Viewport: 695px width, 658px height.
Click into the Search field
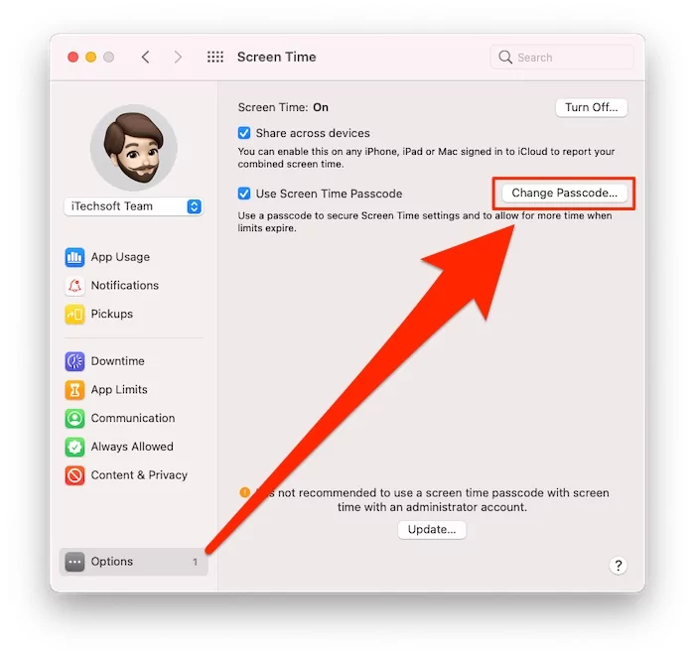click(562, 58)
